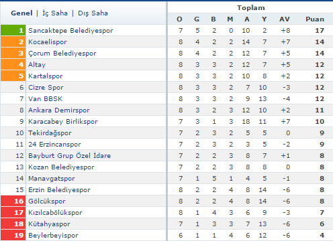This screenshot has height=247, width=333.
Task: Open Sancaktepe Belediyespor team page
Action: [70, 31]
